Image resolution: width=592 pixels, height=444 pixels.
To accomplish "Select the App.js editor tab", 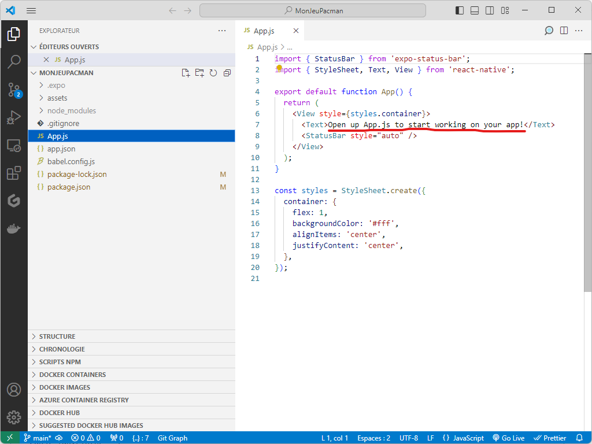I will [264, 31].
